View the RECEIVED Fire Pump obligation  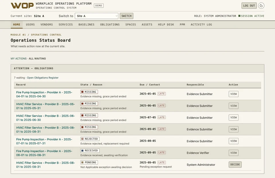pos(233,153)
